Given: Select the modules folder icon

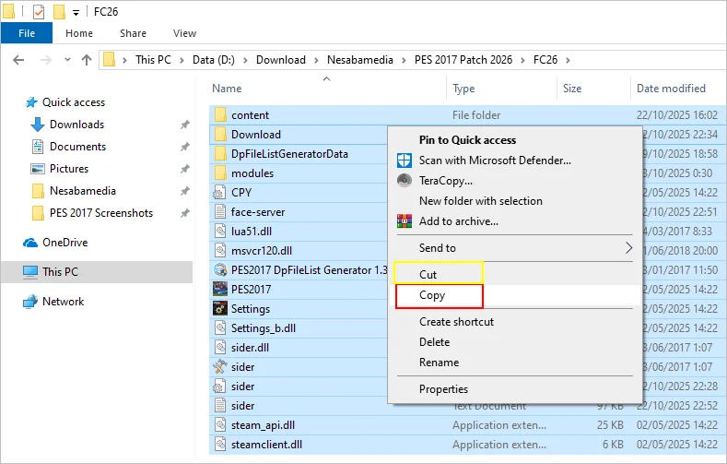Looking at the screenshot, I should [220, 173].
